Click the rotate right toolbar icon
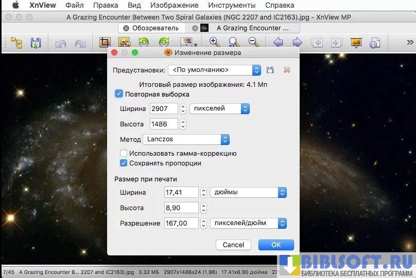The image size is (416, 278). point(164,43)
